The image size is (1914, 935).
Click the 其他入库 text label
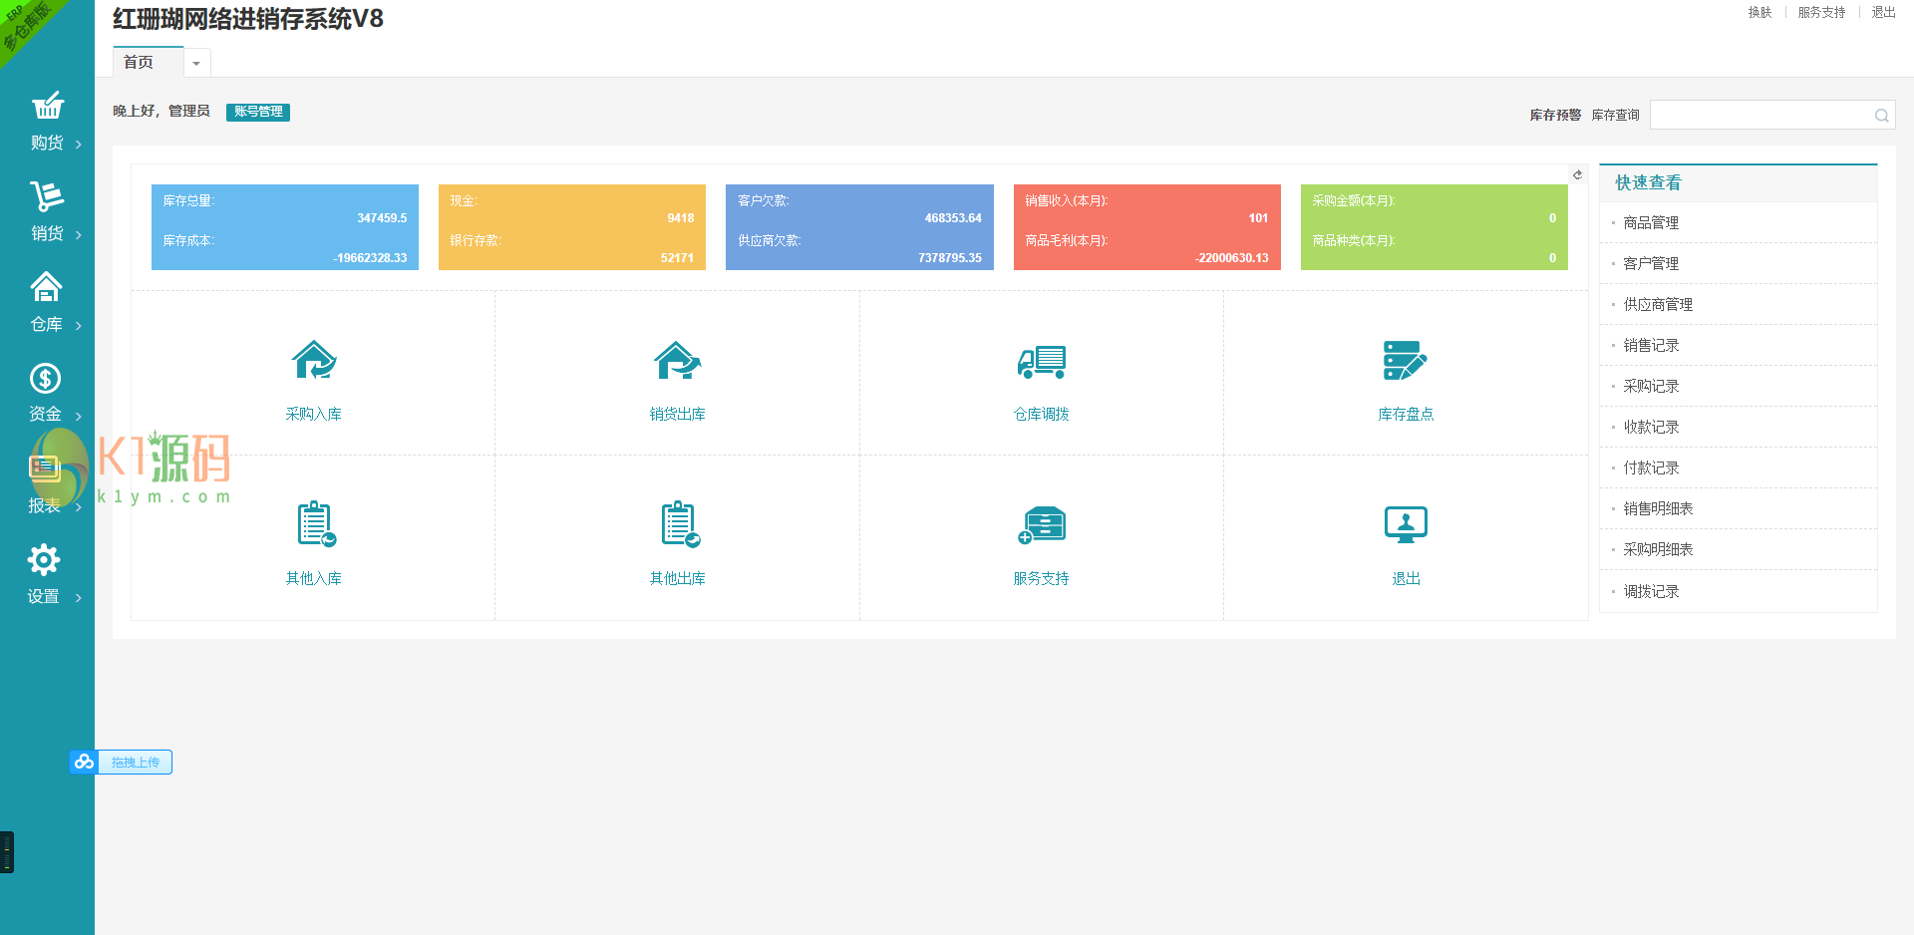[314, 579]
